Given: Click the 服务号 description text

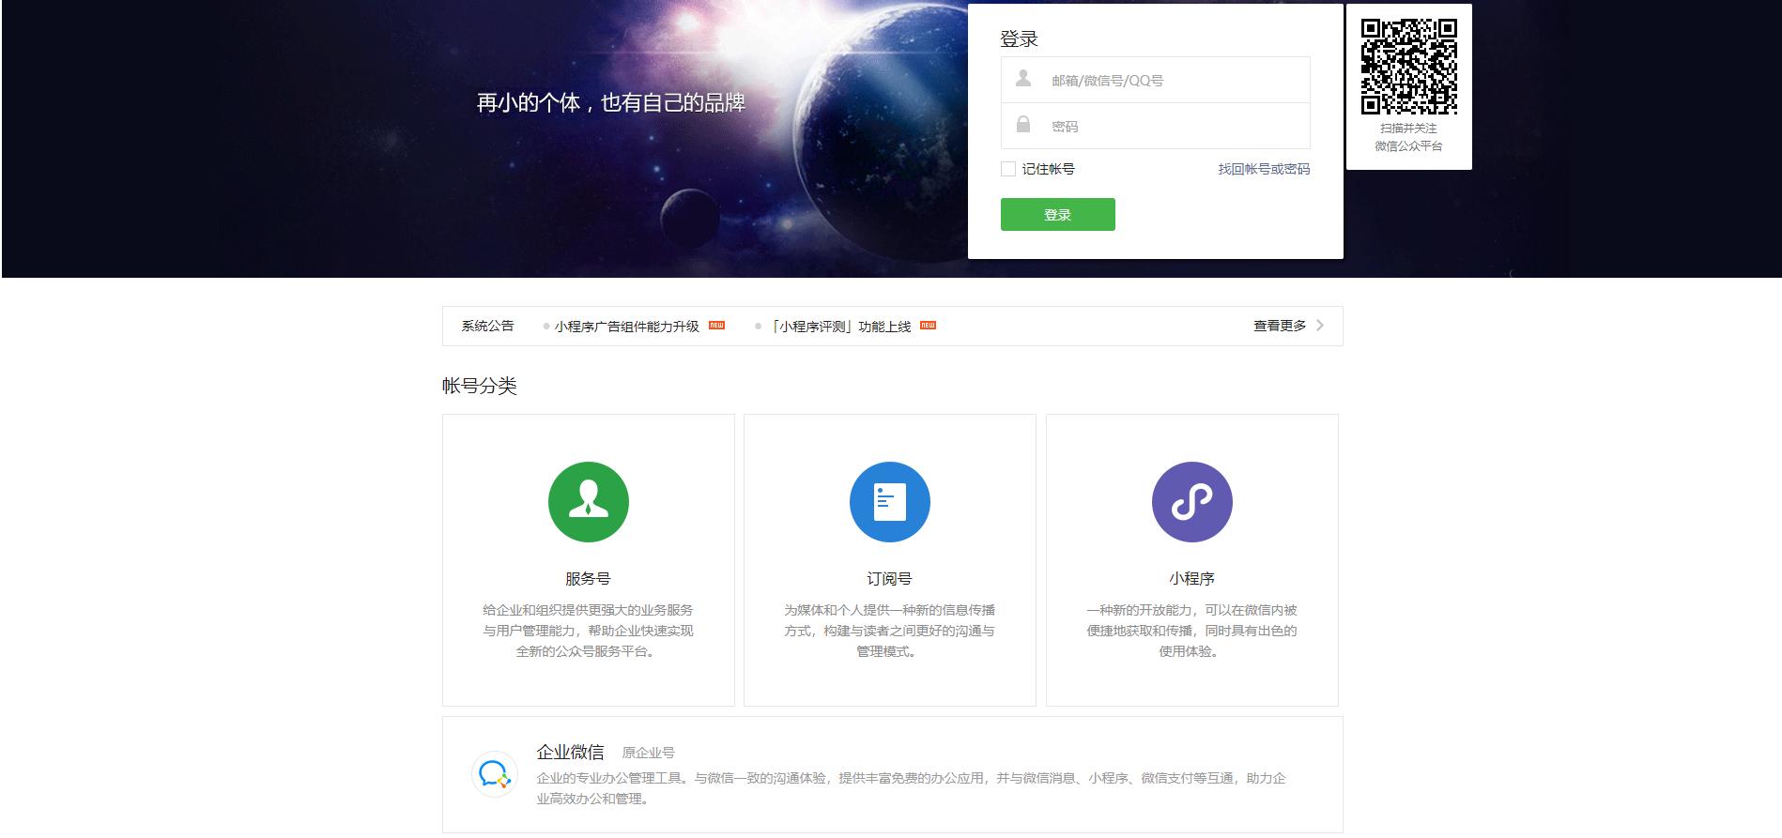Looking at the screenshot, I should (588, 631).
